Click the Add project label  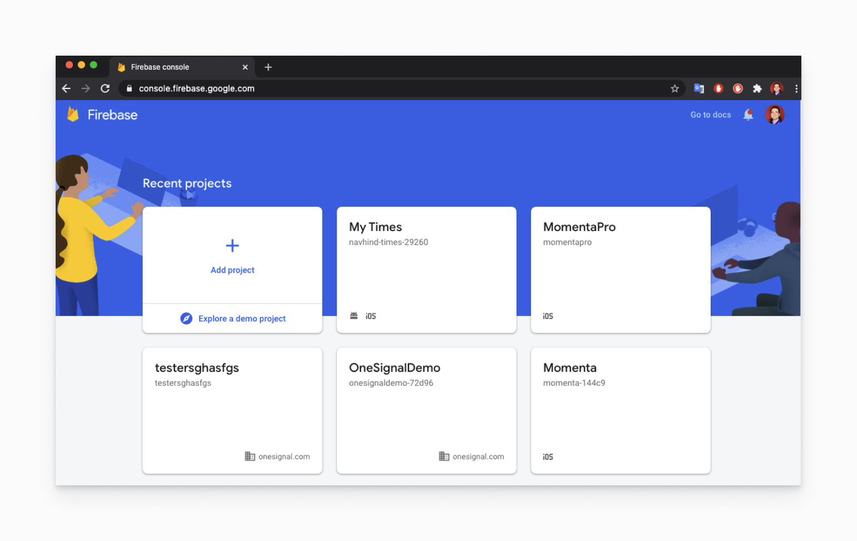pyautogui.click(x=233, y=270)
